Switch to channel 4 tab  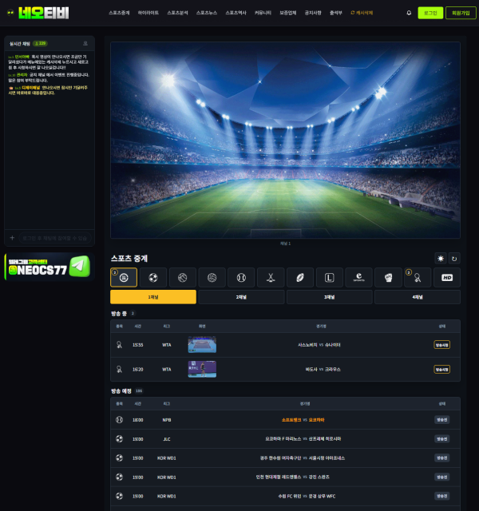pyautogui.click(x=418, y=297)
